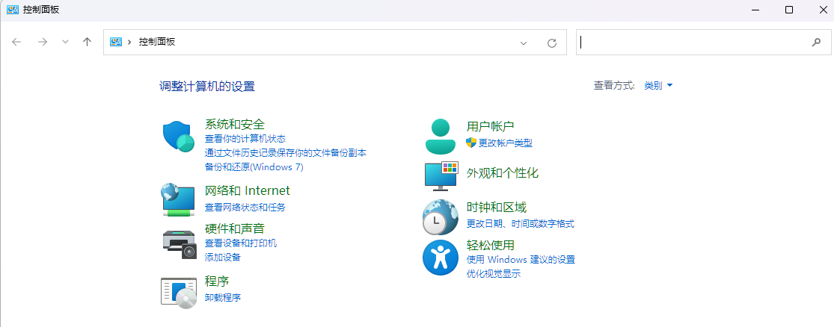Click the 查看方式 label
The width and height of the screenshot is (834, 327).
pos(614,85)
